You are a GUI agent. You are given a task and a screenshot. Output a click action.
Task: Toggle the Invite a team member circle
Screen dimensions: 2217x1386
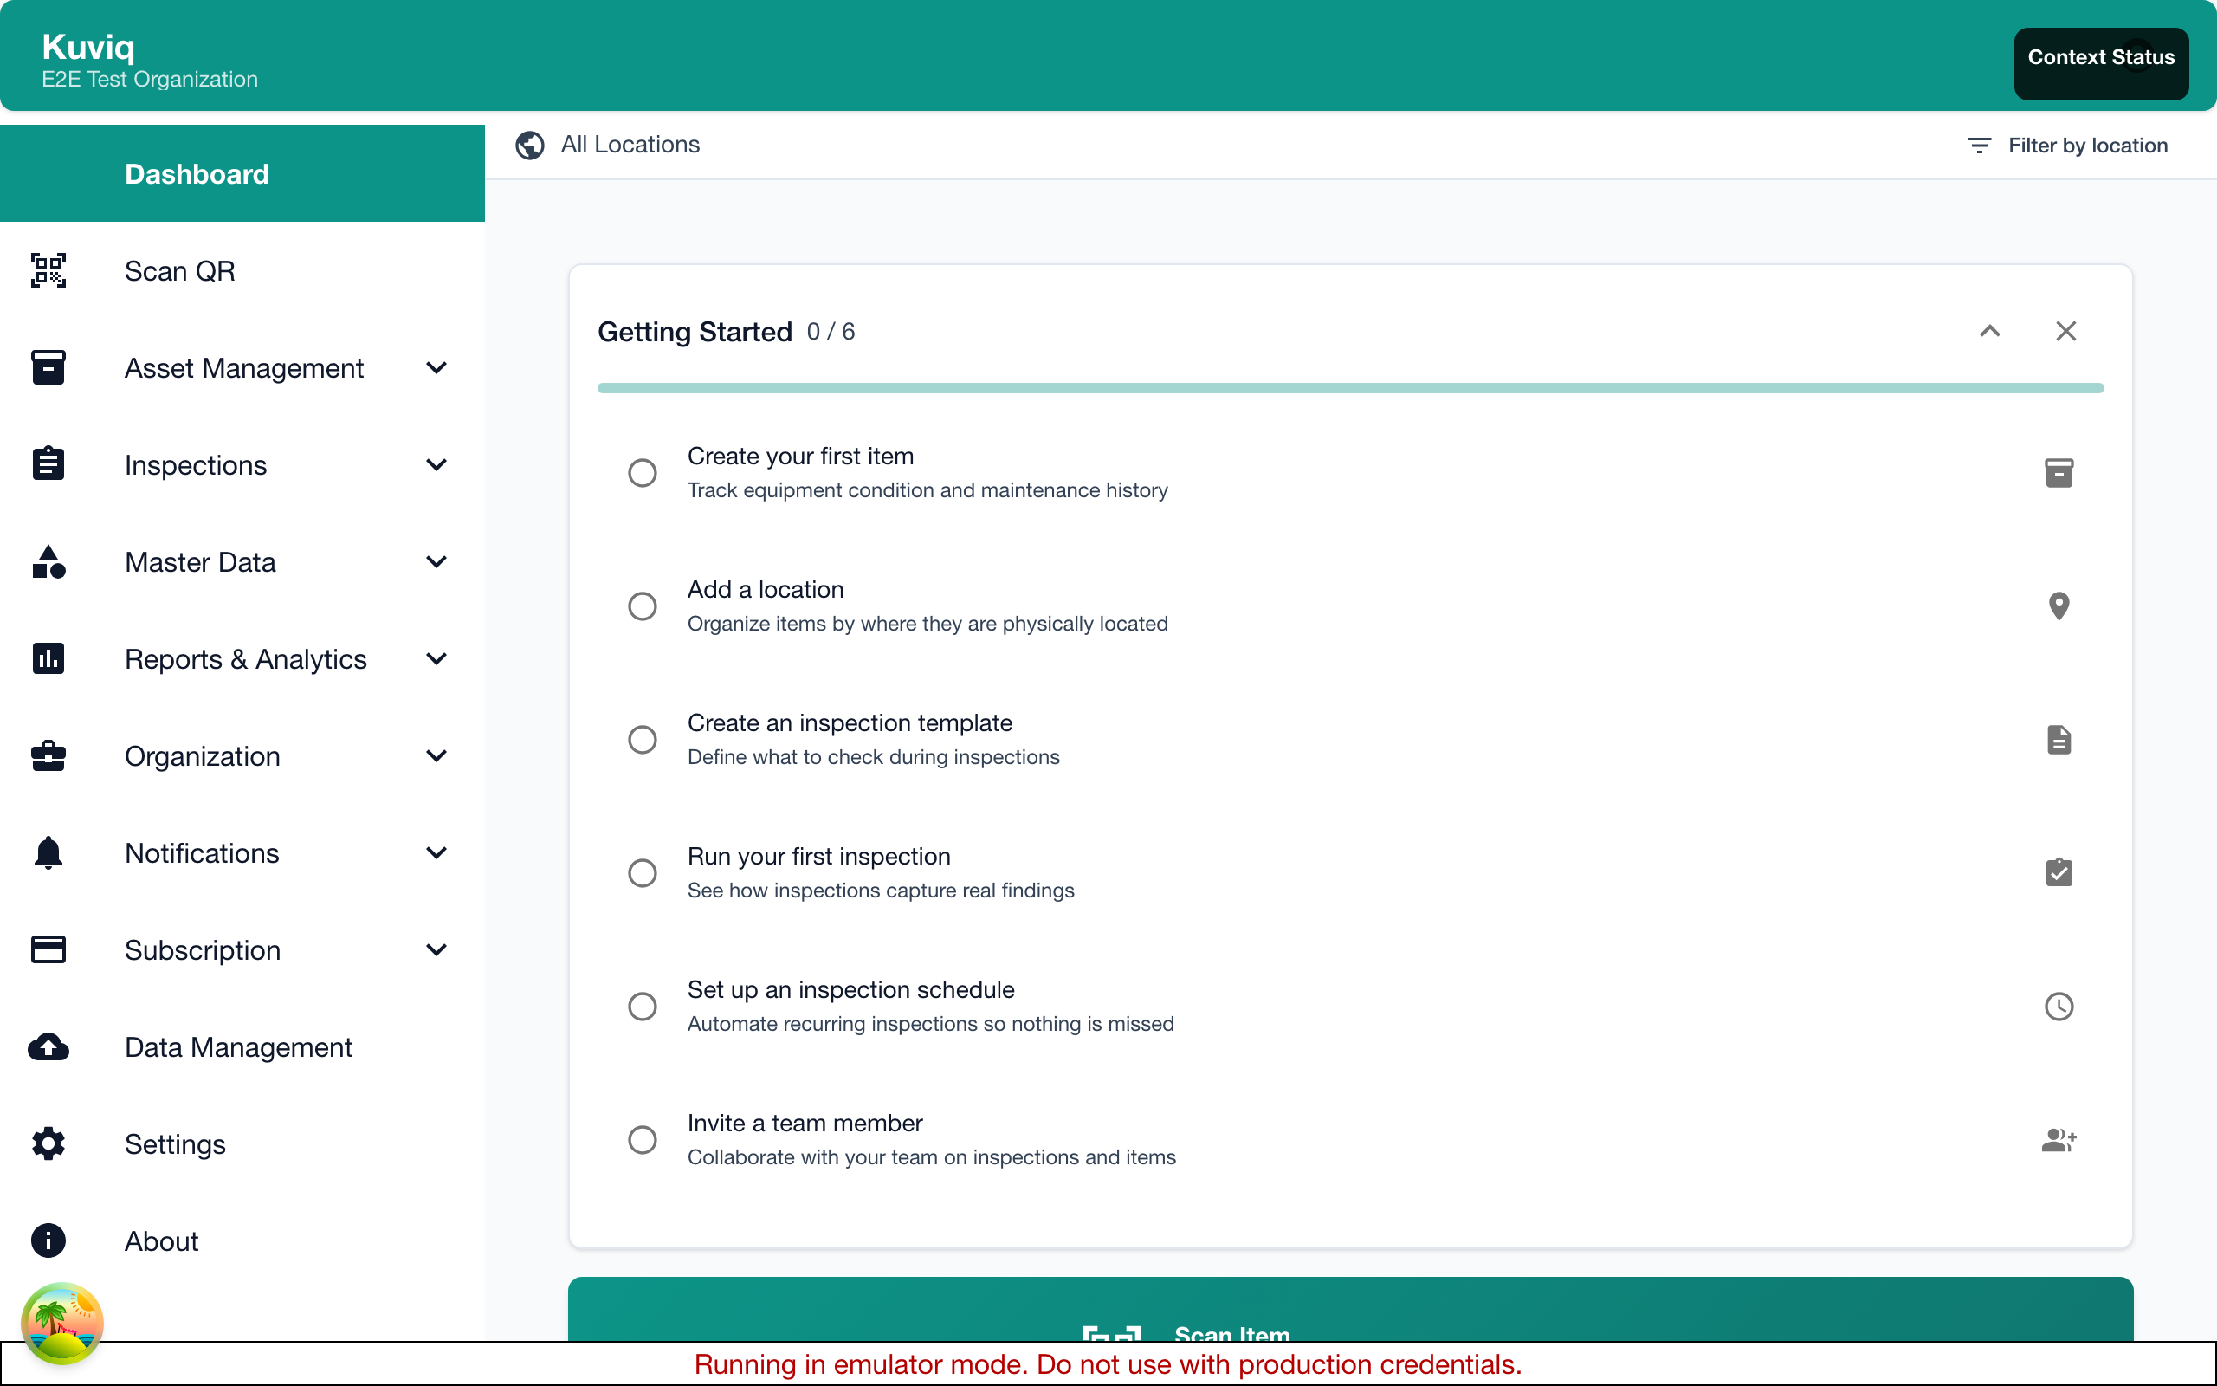click(643, 1139)
